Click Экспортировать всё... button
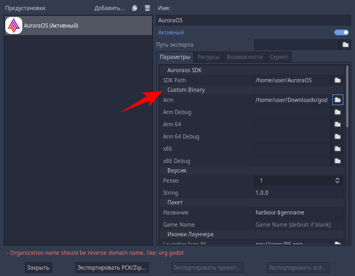Image resolution: width=355 pixels, height=276 pixels. (x=298, y=268)
